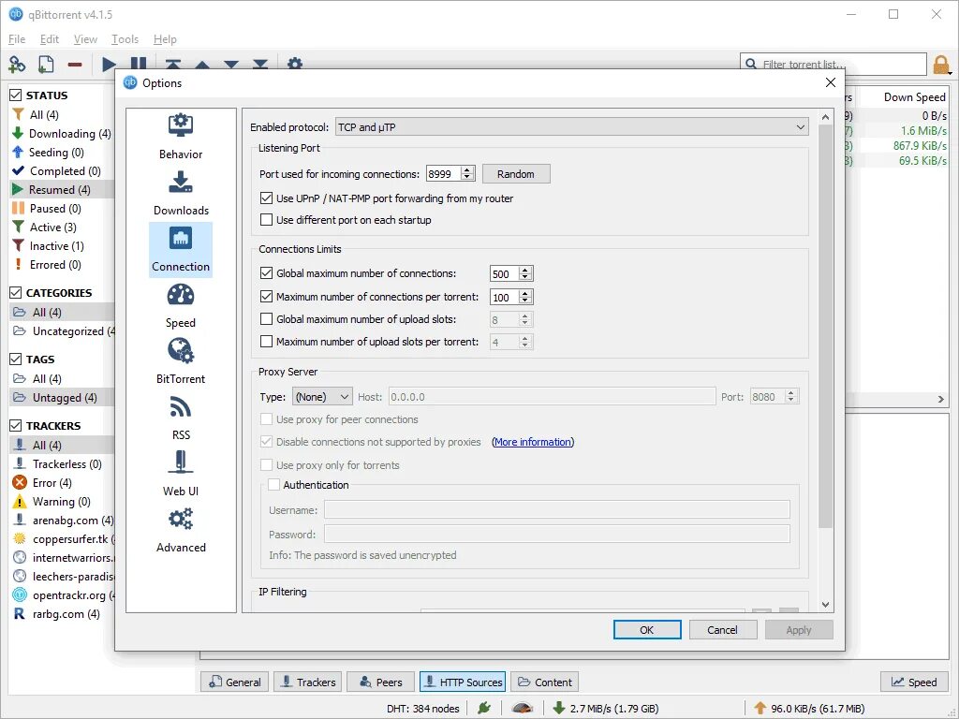Viewport: 959px width, 719px height.
Task: Switch to the Peers tab
Action: pos(380,682)
